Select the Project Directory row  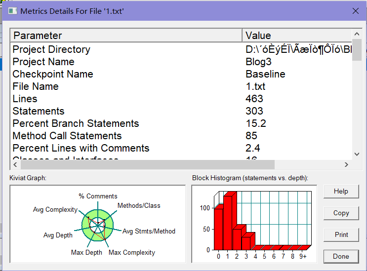tap(181, 49)
